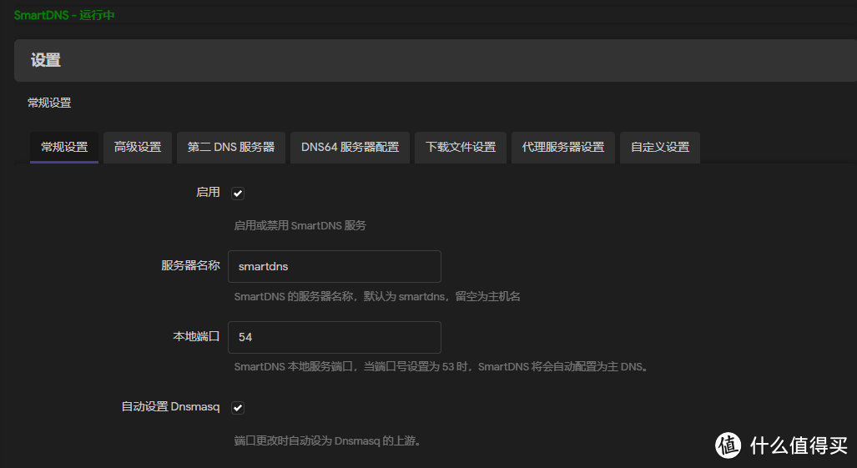Click the 端口更改时自动设为 Dnsmasq 的上游 hint
This screenshot has width=857, height=468.
(328, 440)
